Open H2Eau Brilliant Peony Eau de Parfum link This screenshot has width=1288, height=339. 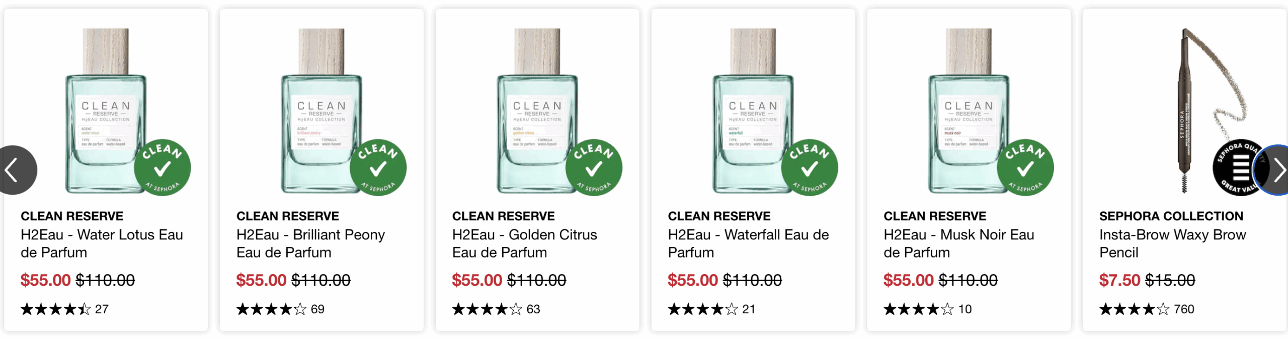pyautogui.click(x=310, y=243)
